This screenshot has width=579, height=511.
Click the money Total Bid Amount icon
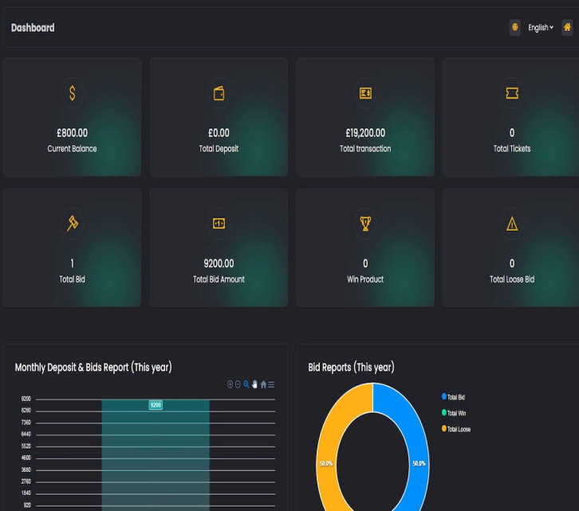tap(219, 223)
